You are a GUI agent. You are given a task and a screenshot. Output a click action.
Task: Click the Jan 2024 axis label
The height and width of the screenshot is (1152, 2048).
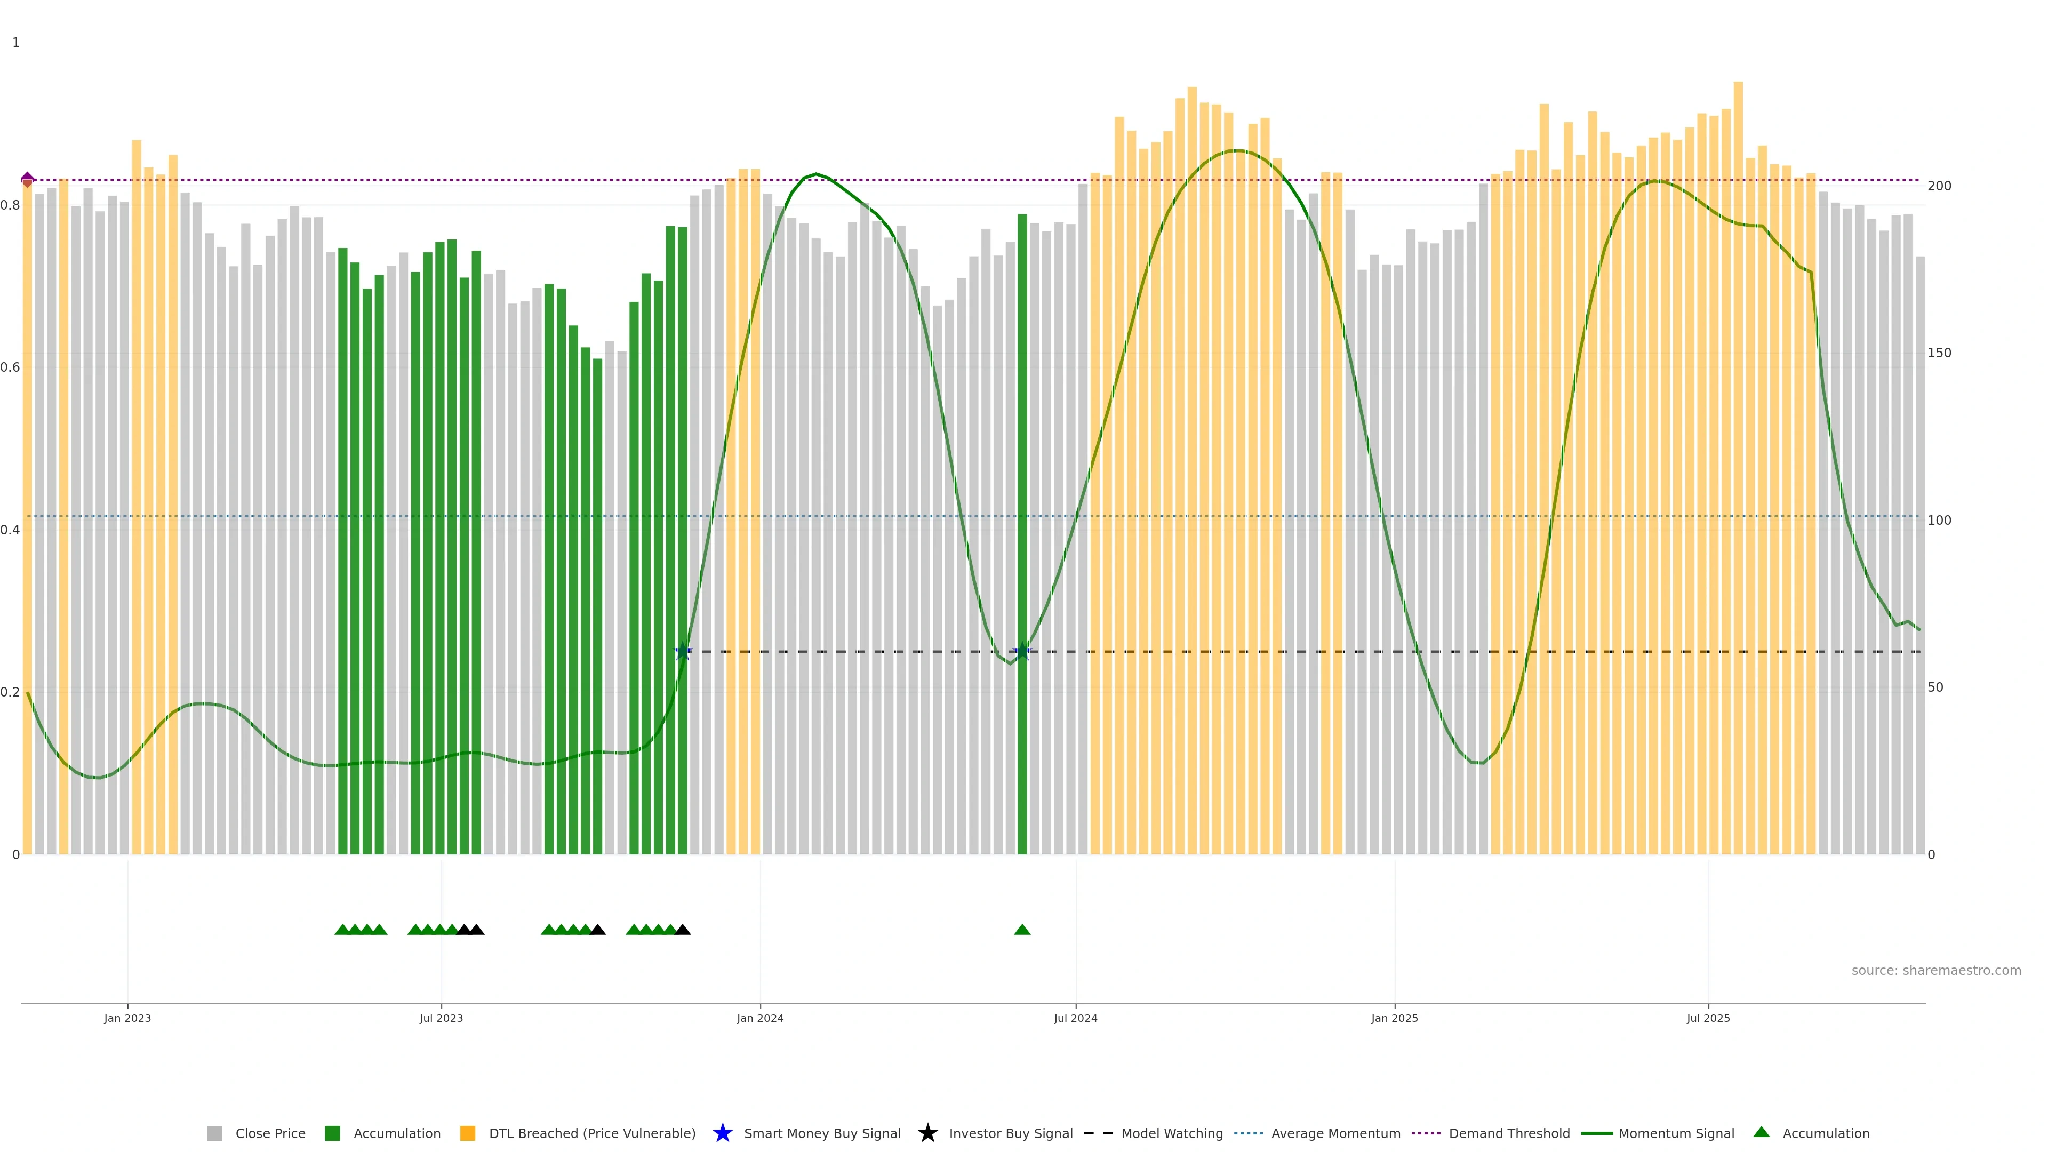click(x=760, y=1018)
